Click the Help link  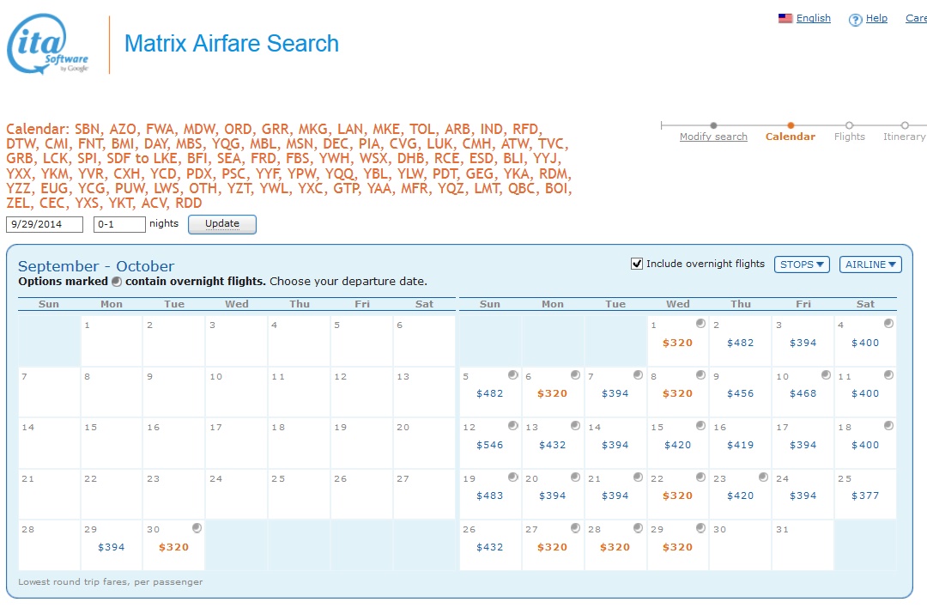pyautogui.click(x=876, y=18)
